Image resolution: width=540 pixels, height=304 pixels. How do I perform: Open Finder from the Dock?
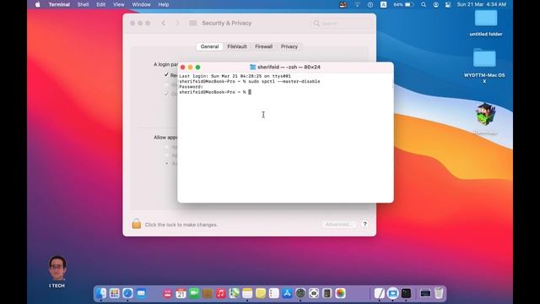point(101,293)
